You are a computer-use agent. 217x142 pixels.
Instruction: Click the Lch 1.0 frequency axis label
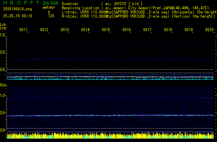pos(2,35)
